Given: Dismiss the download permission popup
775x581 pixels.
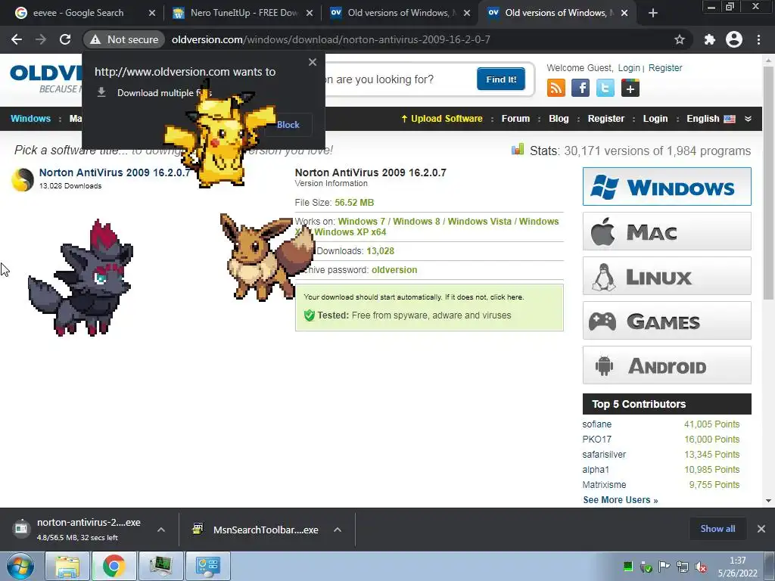Looking at the screenshot, I should coord(313,62).
